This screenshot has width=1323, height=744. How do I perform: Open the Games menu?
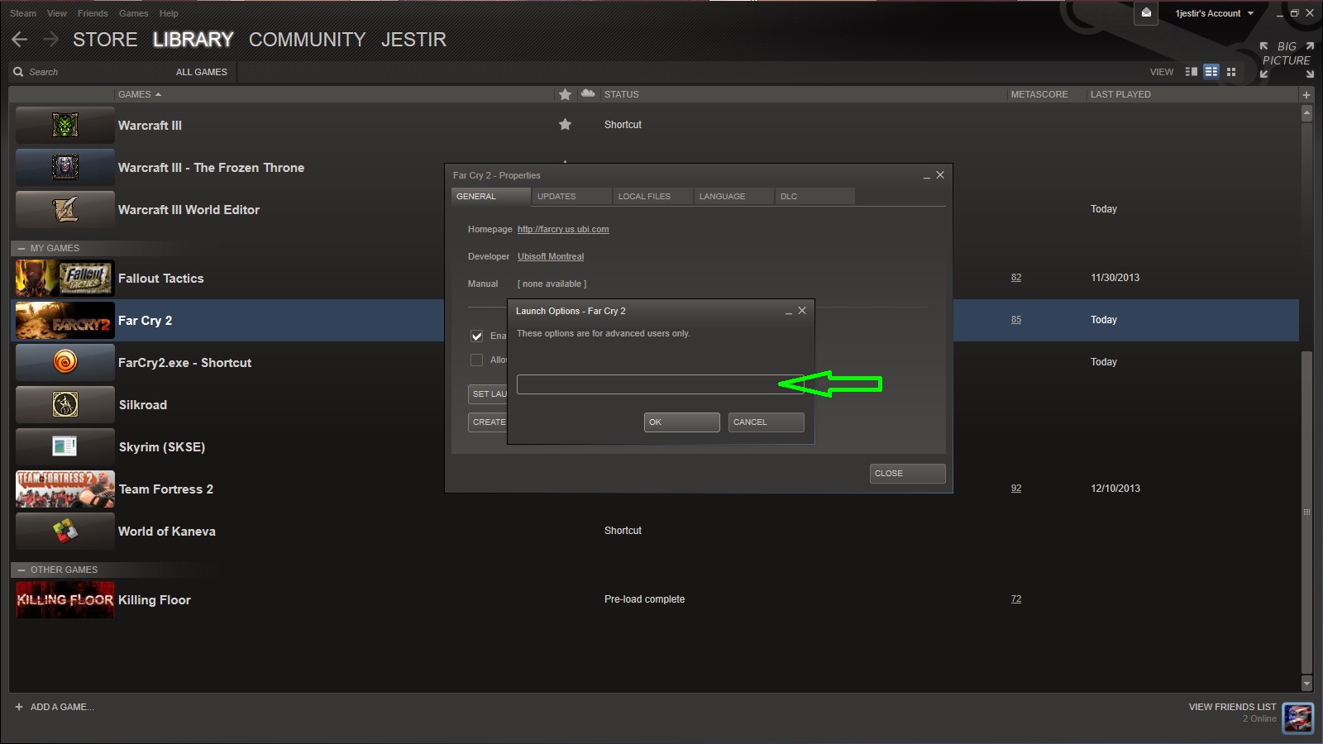pos(133,13)
